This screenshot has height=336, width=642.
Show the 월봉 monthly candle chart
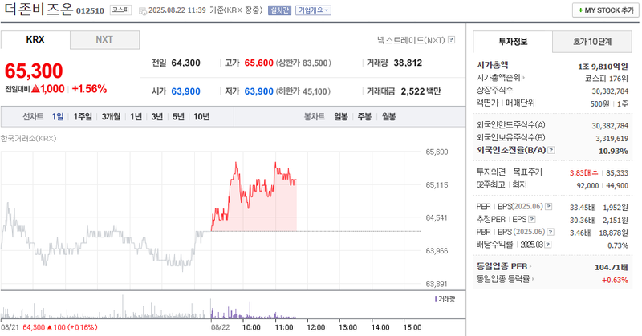(389, 116)
